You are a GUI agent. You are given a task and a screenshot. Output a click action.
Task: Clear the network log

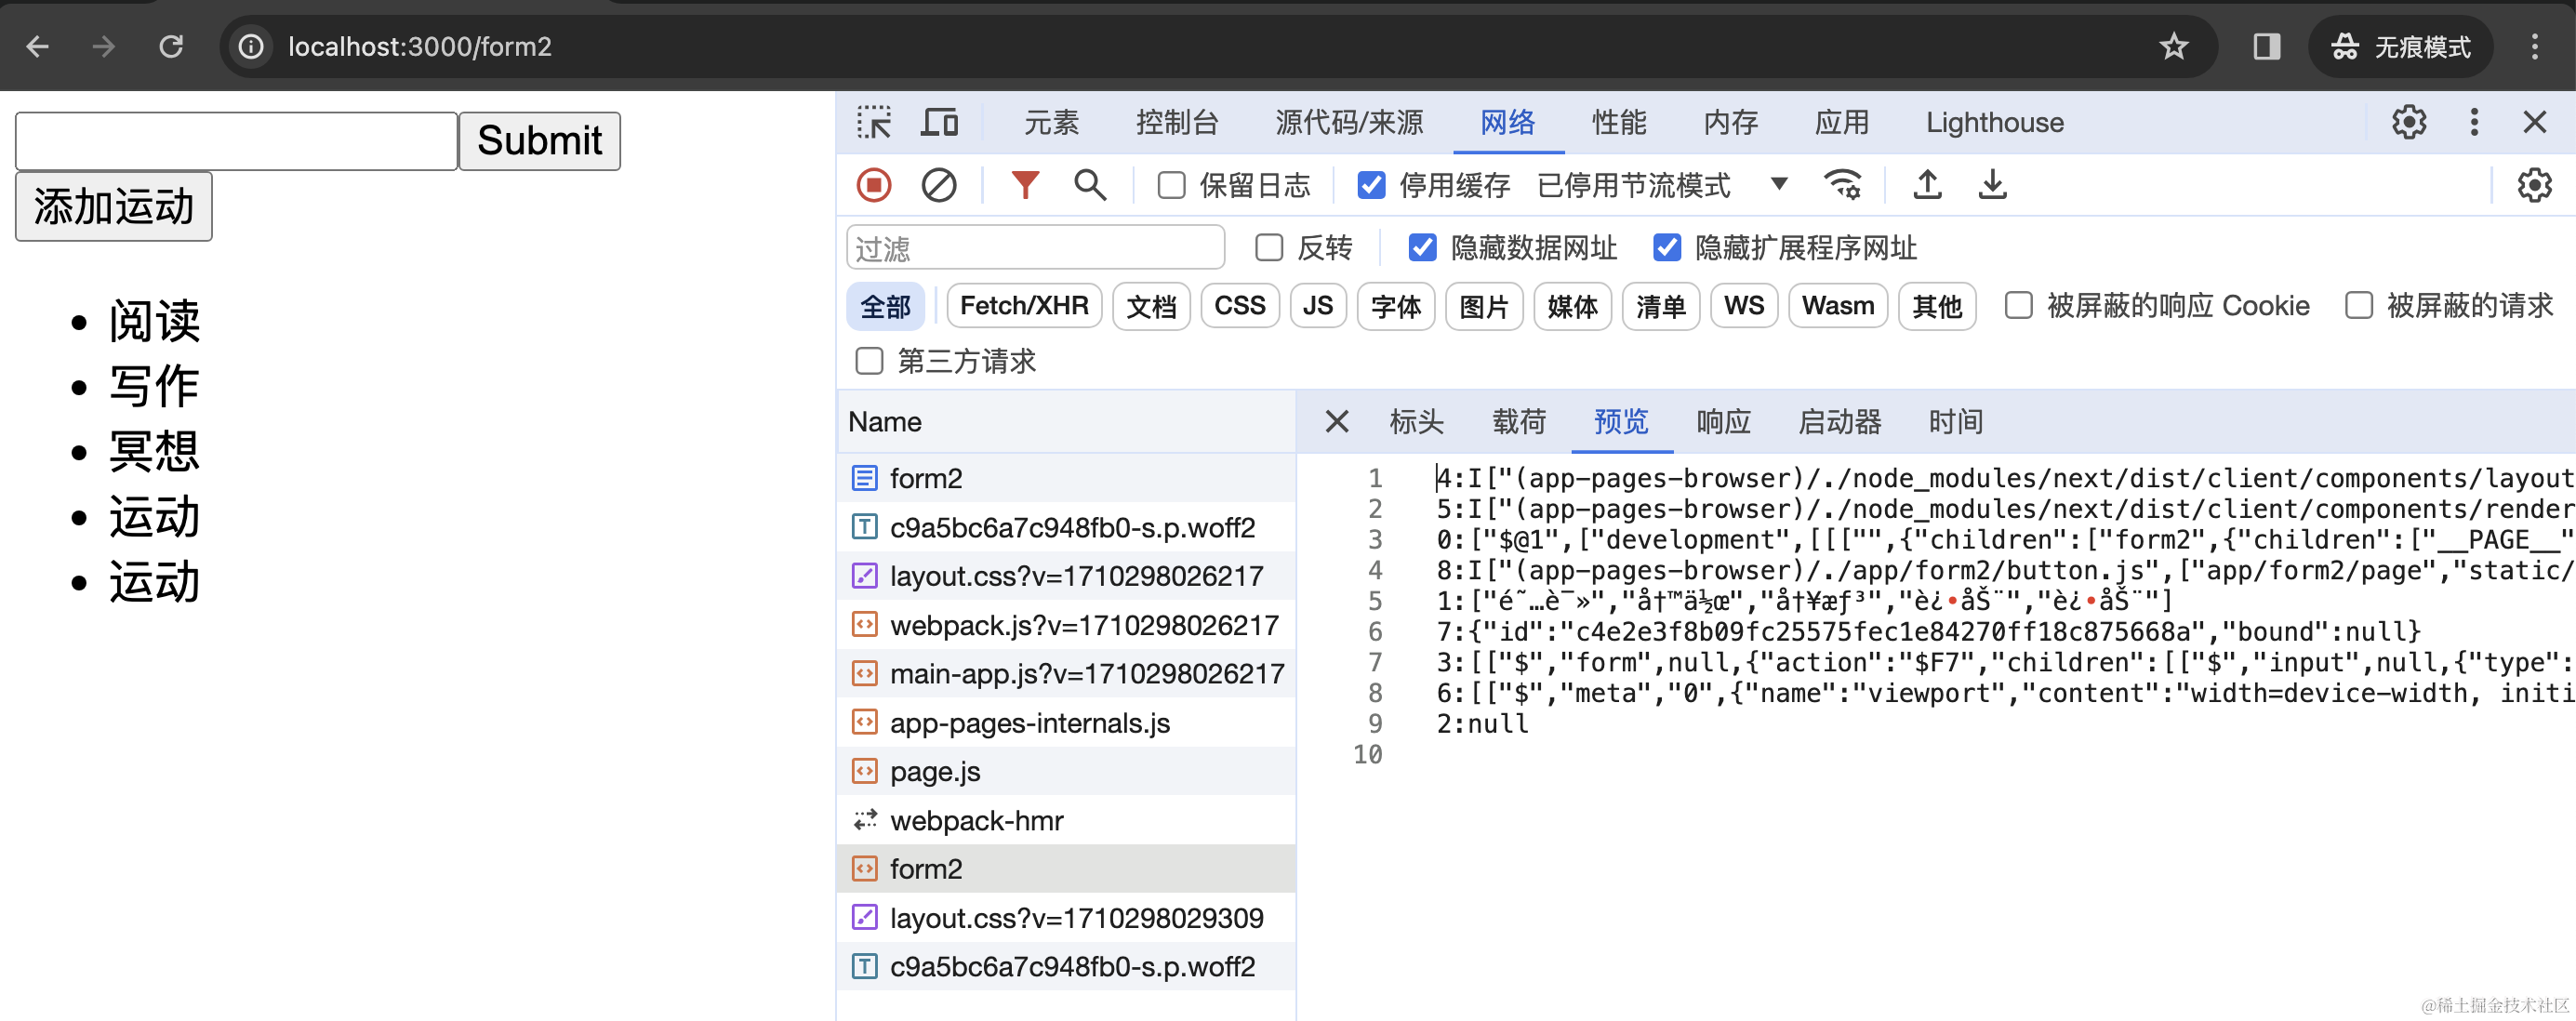(x=938, y=186)
